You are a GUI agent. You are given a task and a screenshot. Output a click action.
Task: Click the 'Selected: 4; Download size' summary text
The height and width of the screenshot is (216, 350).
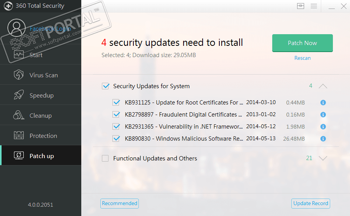tap(149, 55)
